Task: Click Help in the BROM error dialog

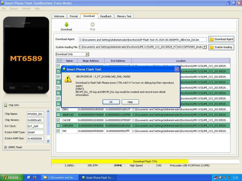Action: 130,102
